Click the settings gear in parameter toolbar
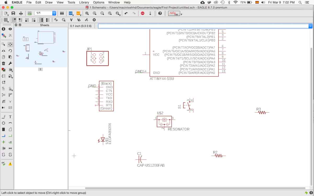 point(94,20)
